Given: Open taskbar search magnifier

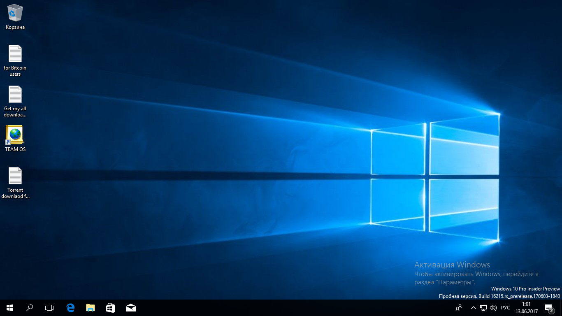Looking at the screenshot, I should [x=30, y=308].
